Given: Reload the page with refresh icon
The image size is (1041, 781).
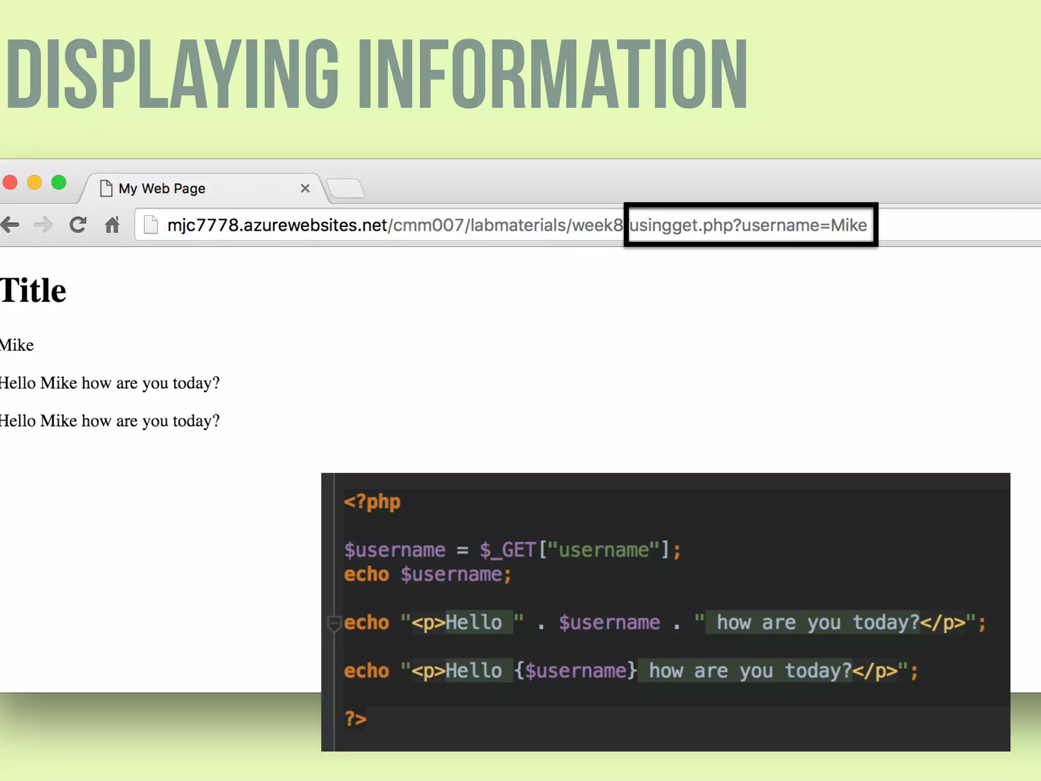Looking at the screenshot, I should pyautogui.click(x=78, y=224).
